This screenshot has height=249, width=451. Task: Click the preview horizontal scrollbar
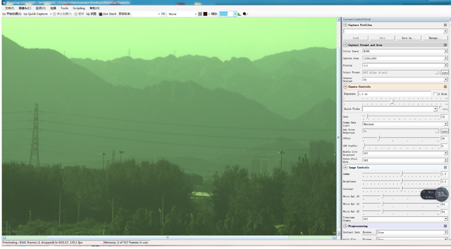coord(170,238)
